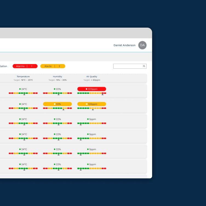Image resolution: width=206 pixels, height=206 pixels.
Task: Click the search magnifier icon
Action: coord(144,66)
